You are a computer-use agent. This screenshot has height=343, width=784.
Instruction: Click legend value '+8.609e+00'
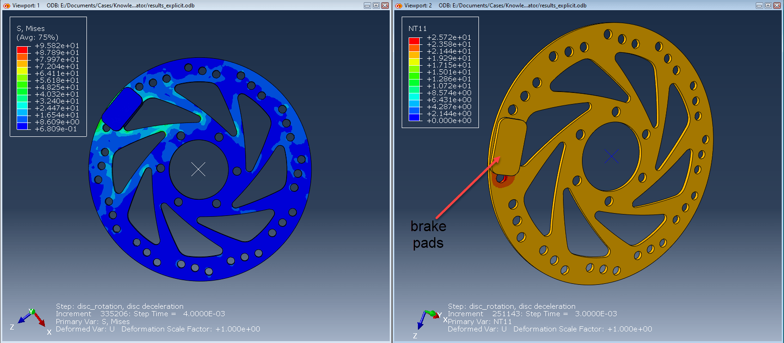coord(57,122)
